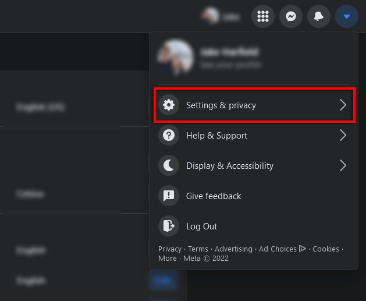366x301 pixels.
Task: Open the Facebook apps grid menu
Action: coord(262,16)
